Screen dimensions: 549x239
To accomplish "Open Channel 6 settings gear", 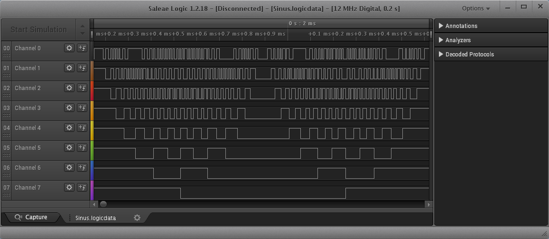I will pyautogui.click(x=69, y=167).
